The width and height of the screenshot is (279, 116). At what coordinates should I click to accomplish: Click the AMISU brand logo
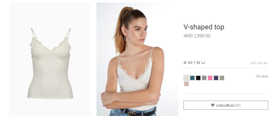(194, 63)
